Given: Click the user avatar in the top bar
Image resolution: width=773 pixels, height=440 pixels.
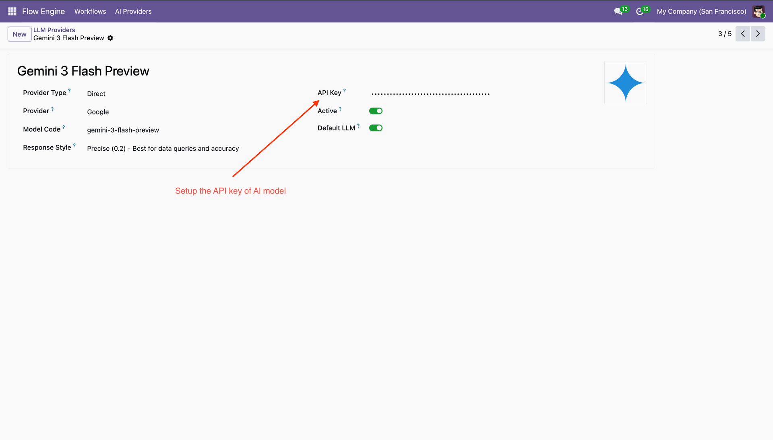Looking at the screenshot, I should [759, 12].
